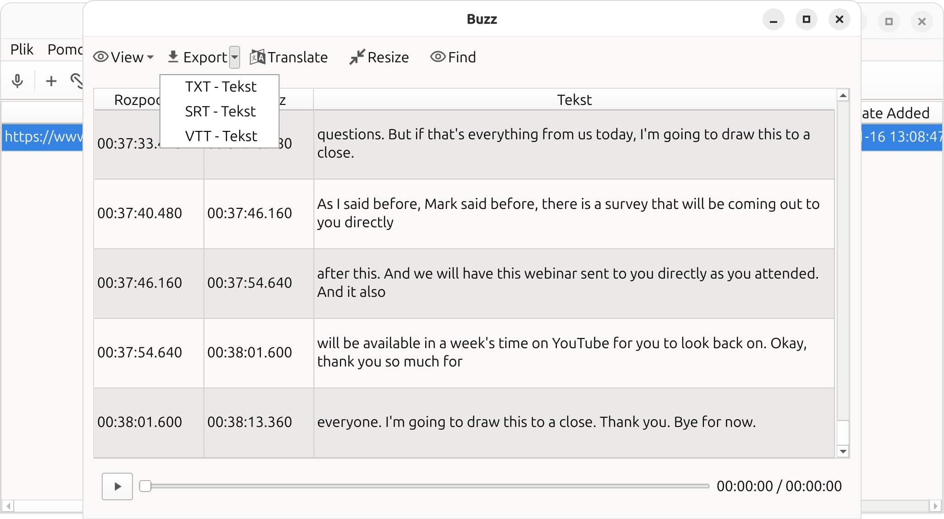Open the Plik menu
This screenshot has width=944, height=519.
(22, 49)
